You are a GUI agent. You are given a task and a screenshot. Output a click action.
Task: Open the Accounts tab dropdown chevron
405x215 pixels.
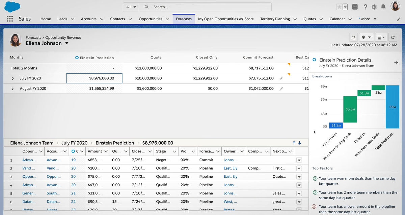point(102,19)
